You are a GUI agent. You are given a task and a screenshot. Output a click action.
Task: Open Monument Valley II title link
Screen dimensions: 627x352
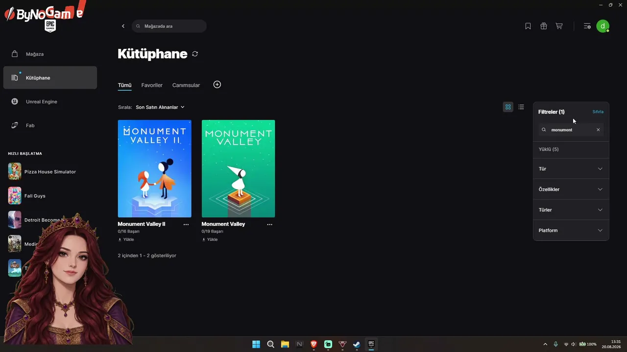pyautogui.click(x=142, y=224)
